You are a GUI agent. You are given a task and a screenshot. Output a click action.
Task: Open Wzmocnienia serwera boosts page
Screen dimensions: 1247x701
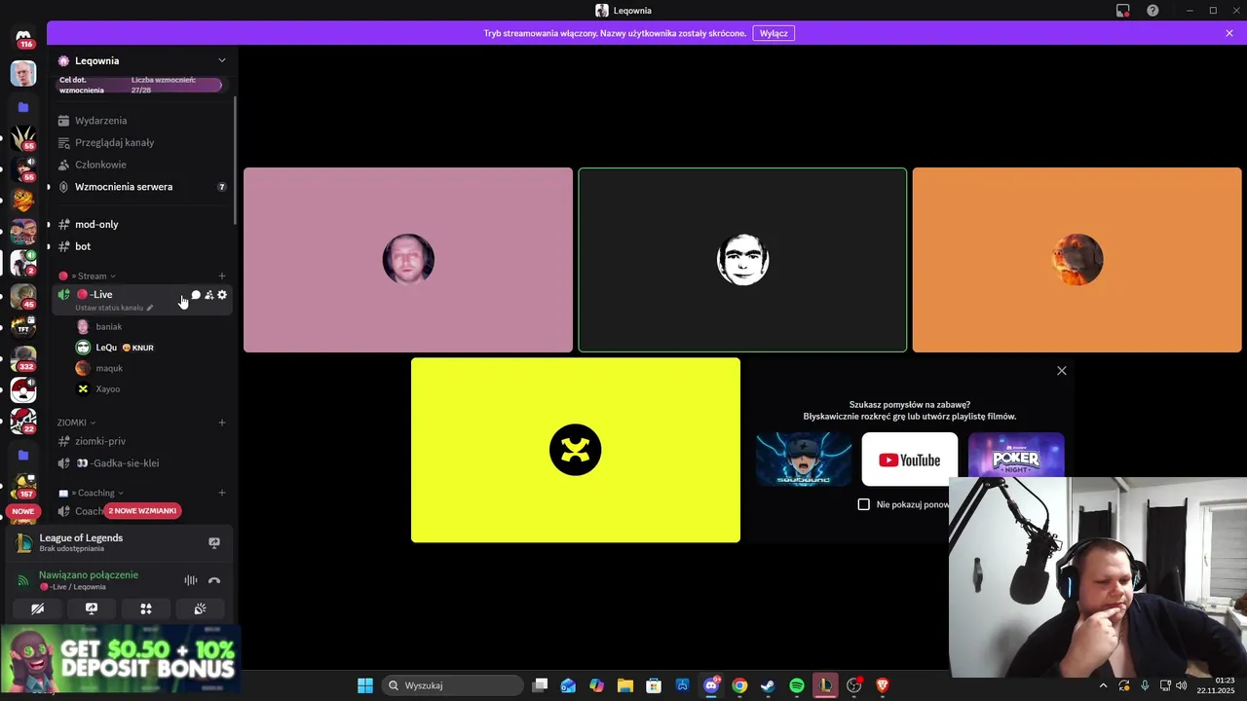[x=141, y=187]
